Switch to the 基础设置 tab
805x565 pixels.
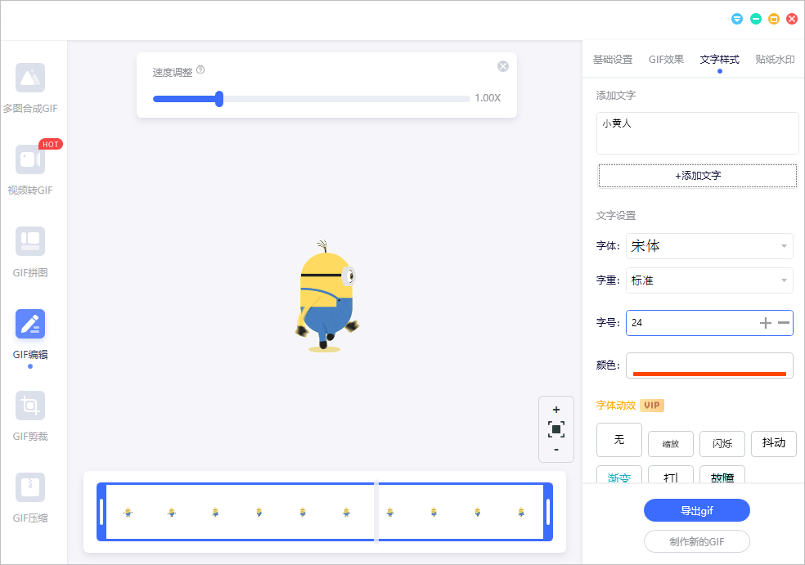[613, 60]
